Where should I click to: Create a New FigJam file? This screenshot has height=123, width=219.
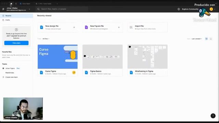coord(103,27)
